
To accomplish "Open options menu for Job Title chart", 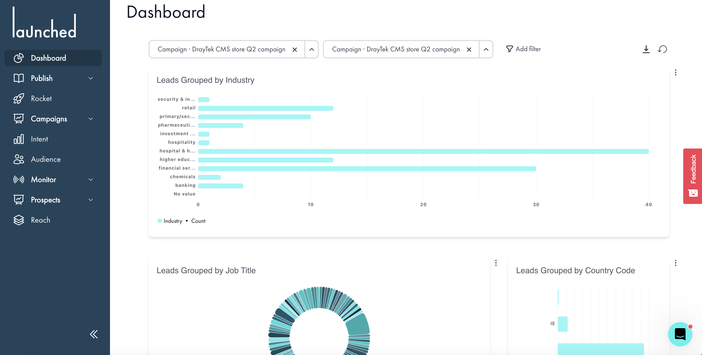I will [x=496, y=263].
